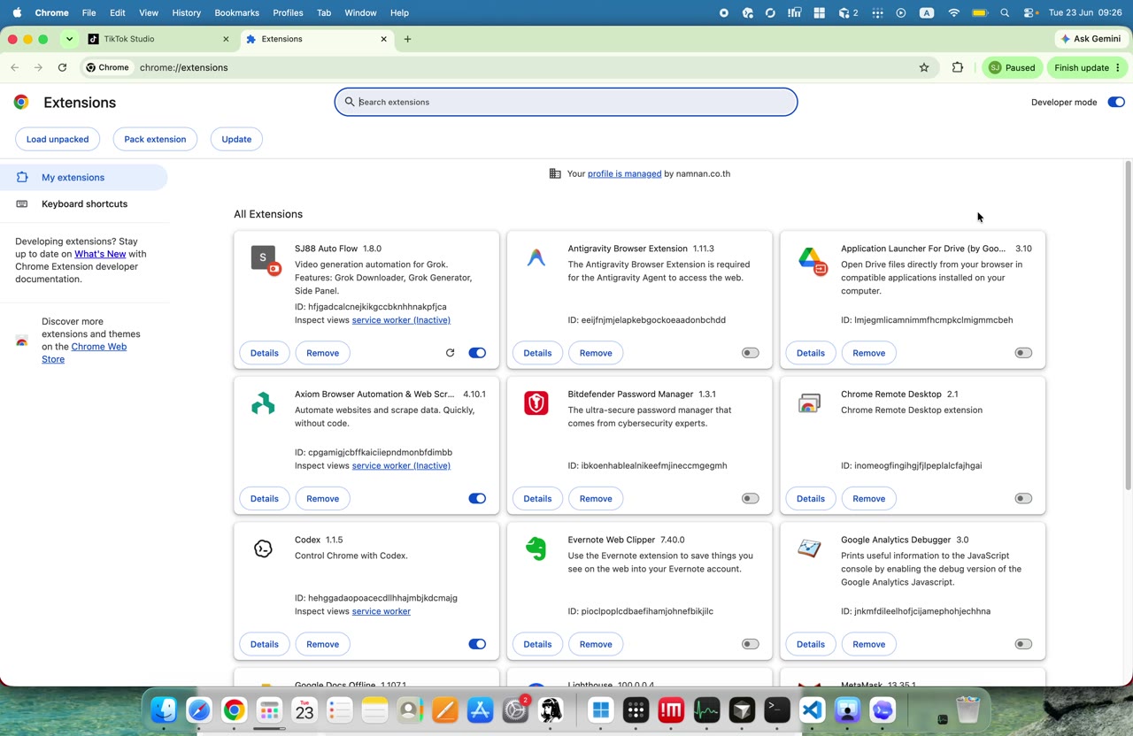Open the Bookmarks menu
Screen dimensions: 1133x736
pyautogui.click(x=236, y=12)
